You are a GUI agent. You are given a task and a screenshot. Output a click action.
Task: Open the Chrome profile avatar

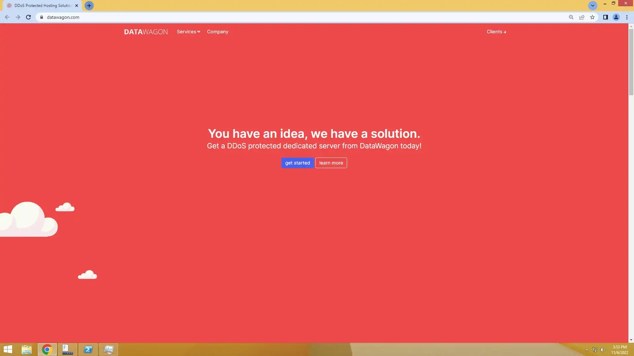616,17
